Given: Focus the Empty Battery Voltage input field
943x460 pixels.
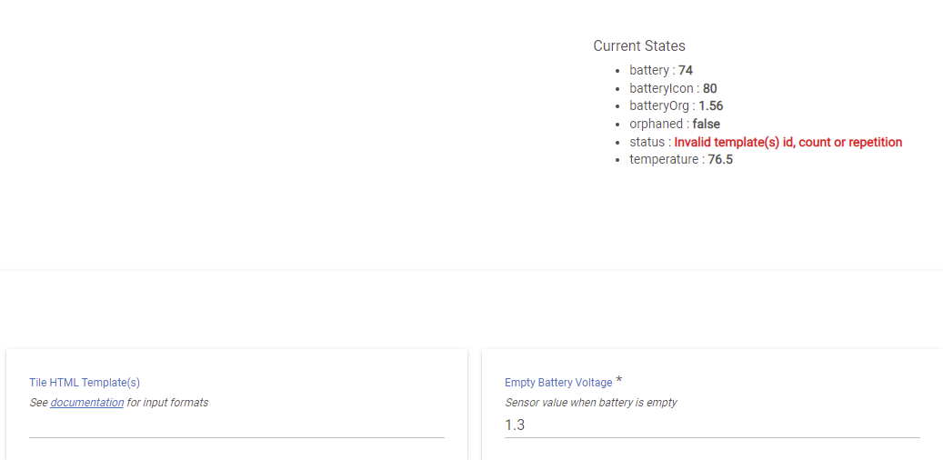Looking at the screenshot, I should (712, 425).
